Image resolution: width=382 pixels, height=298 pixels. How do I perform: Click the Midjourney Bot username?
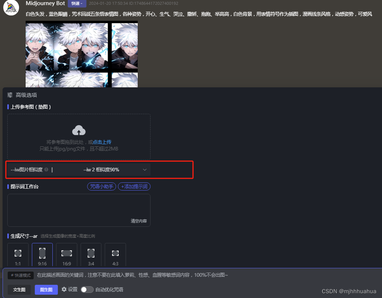(45, 3)
